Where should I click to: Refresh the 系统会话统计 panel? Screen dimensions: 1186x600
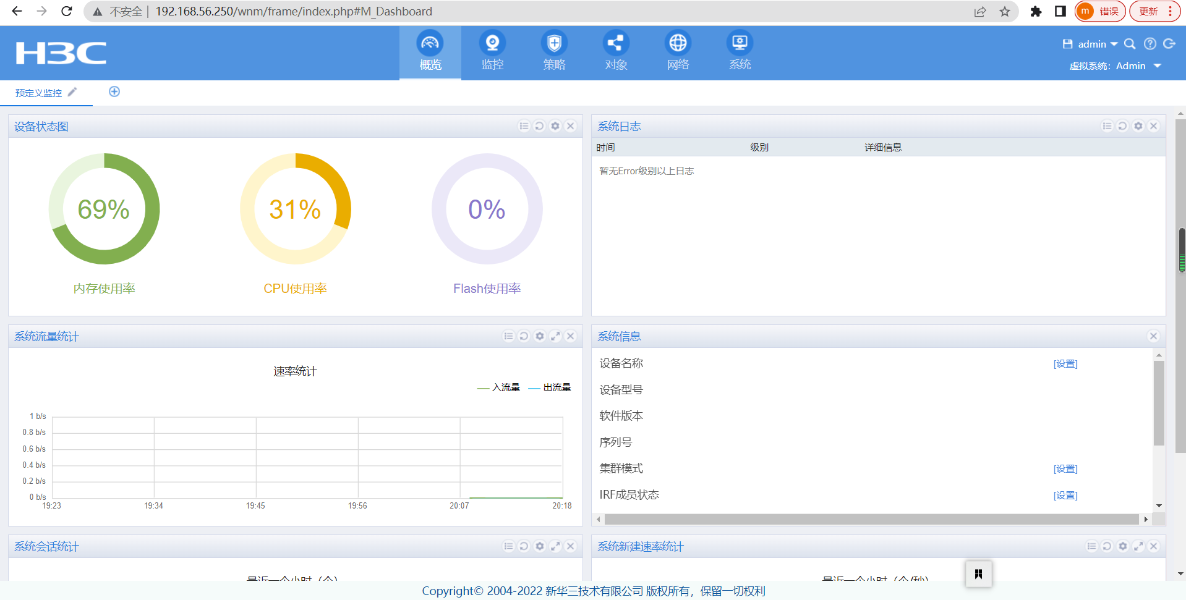(524, 546)
